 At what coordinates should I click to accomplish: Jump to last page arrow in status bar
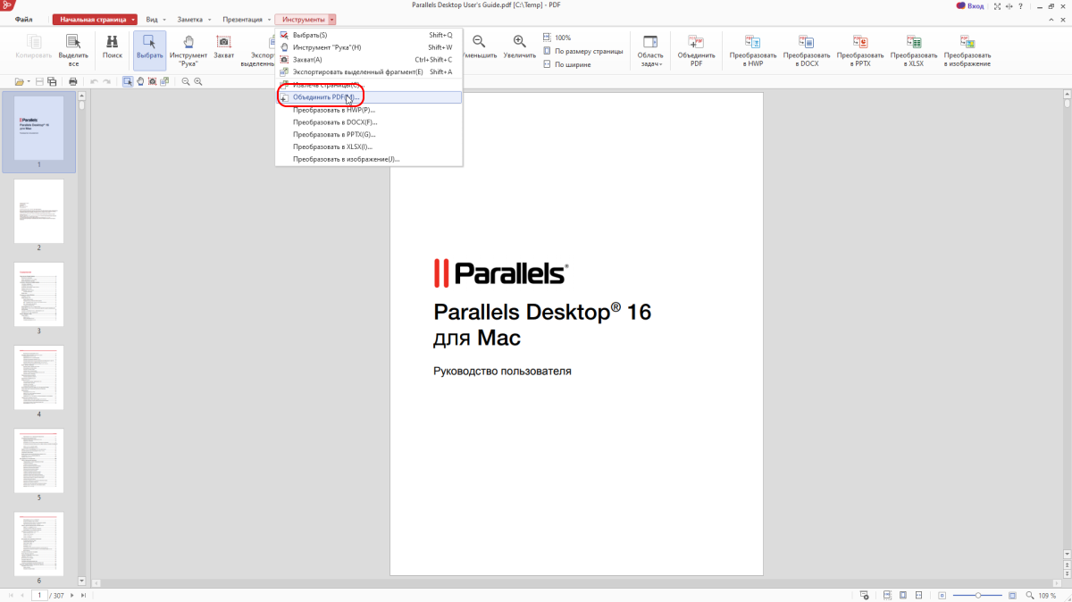[x=84, y=595]
